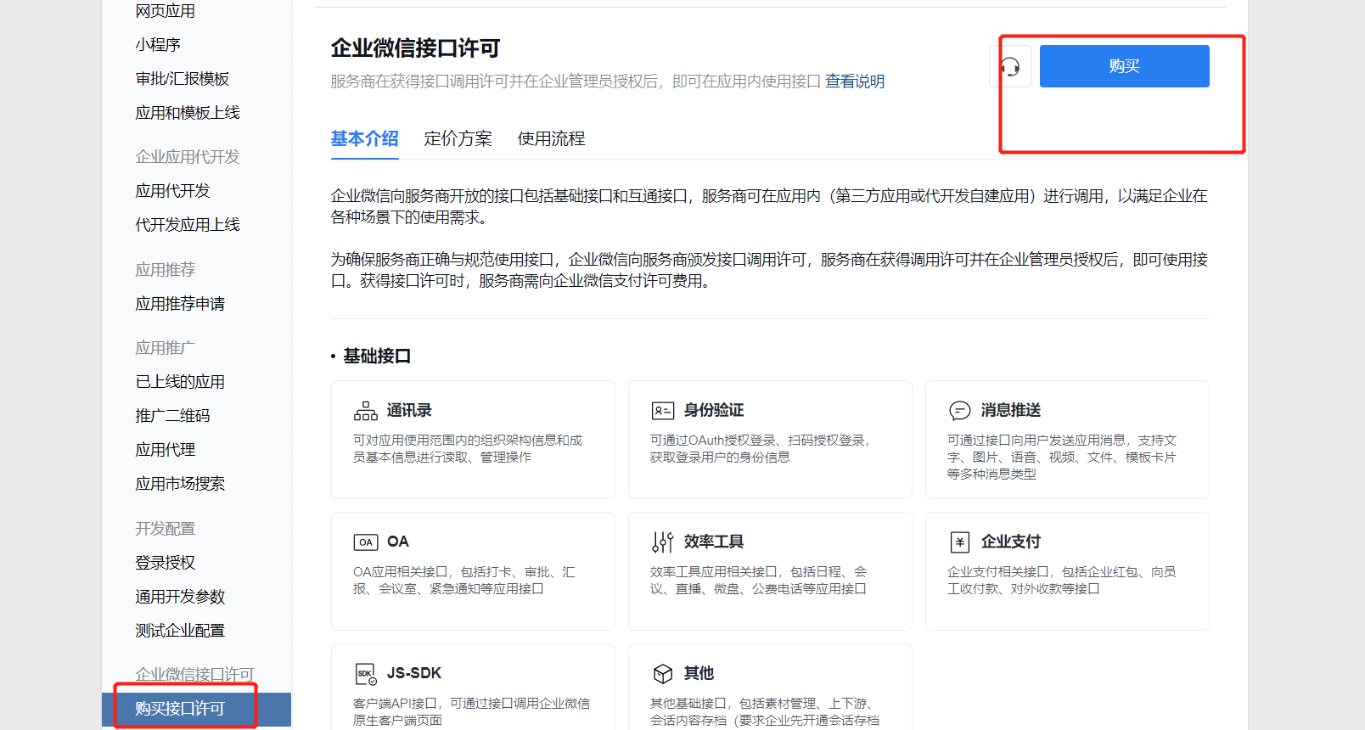
Task: Click the JS-SDK icon
Action: point(366,674)
